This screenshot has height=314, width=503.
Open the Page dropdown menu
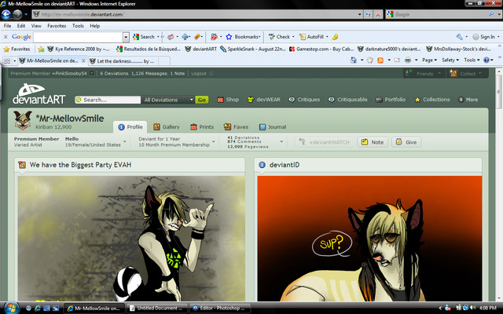point(429,60)
